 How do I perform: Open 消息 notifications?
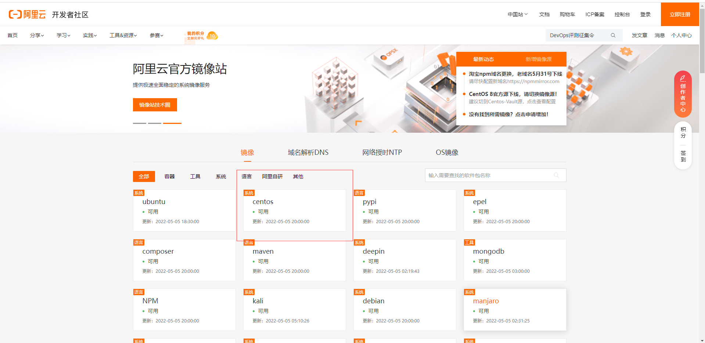[x=659, y=35]
